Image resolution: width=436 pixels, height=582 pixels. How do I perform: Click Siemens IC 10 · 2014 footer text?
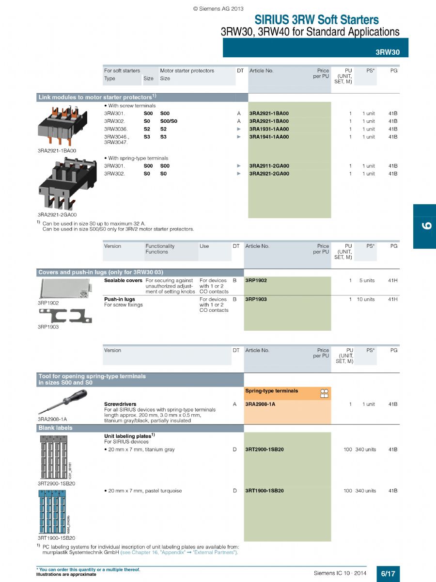[x=340, y=573]
